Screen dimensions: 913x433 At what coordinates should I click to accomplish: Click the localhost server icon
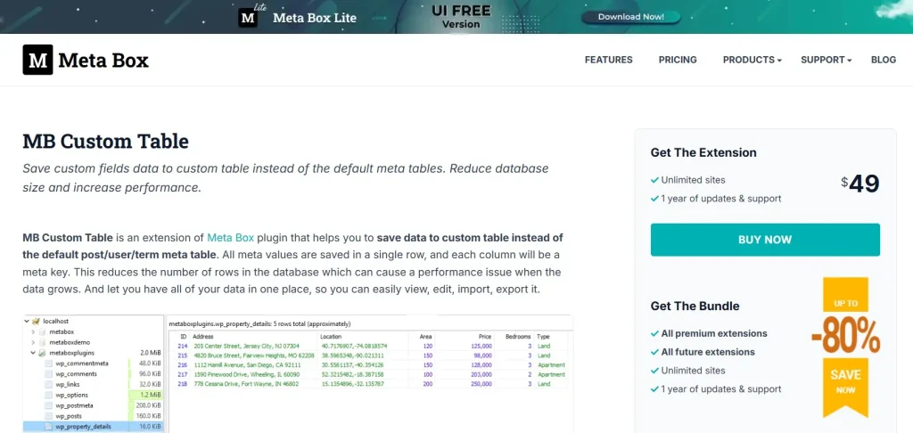click(36, 321)
